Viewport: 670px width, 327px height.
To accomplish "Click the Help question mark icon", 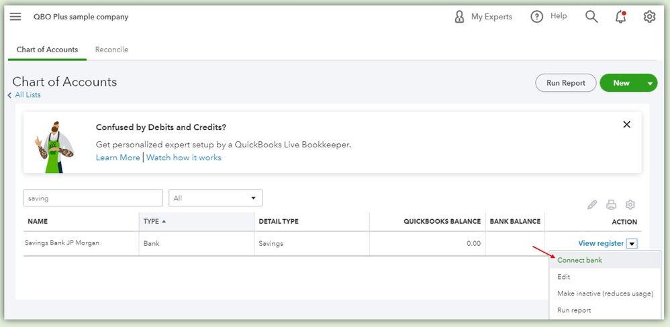I will [537, 17].
